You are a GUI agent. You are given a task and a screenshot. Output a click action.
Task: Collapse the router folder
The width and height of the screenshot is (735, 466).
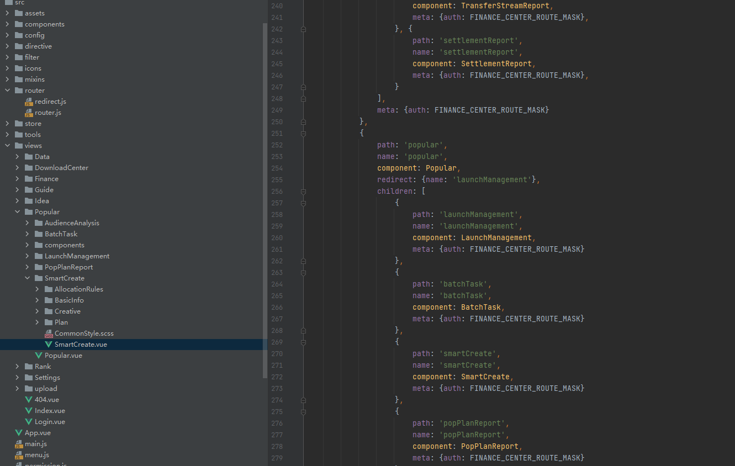(7, 91)
